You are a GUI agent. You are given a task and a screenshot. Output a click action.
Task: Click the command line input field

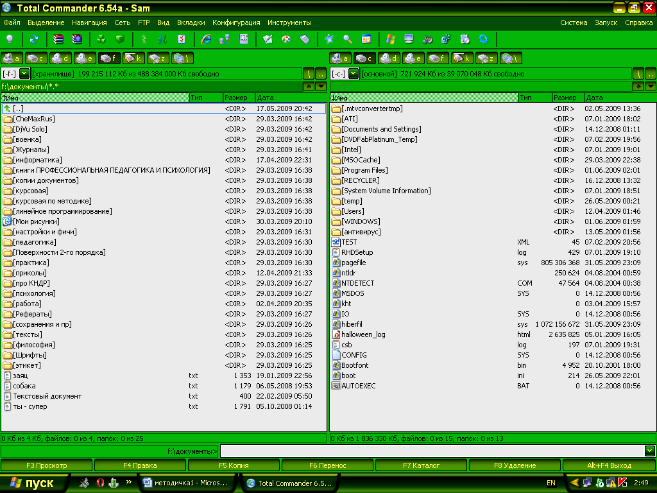tap(432, 451)
